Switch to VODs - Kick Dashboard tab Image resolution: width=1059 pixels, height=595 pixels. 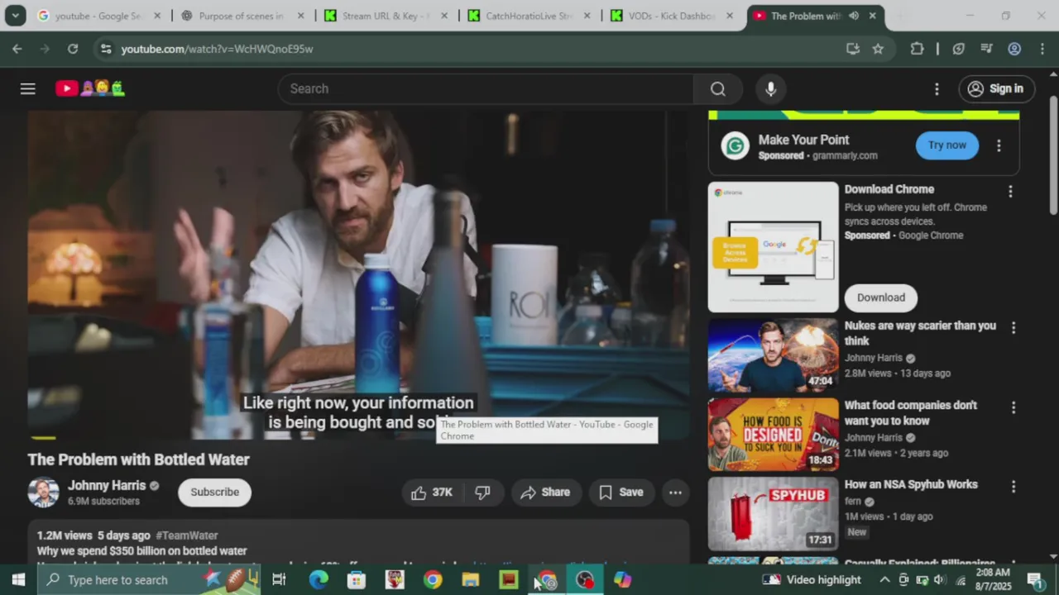[x=670, y=16]
